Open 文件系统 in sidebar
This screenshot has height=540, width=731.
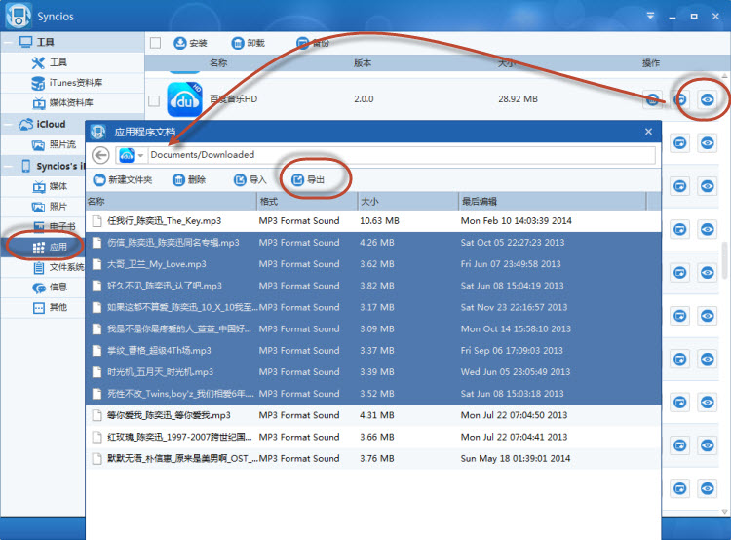coord(58,267)
